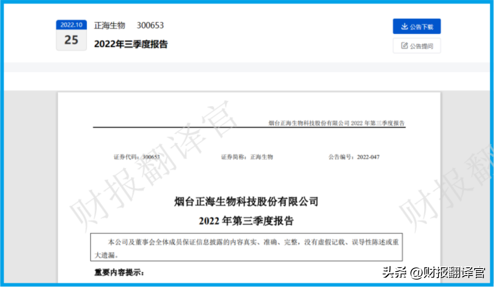
Task: Click the bold heading "2022 年第三季度报告"
Action: tap(246, 221)
